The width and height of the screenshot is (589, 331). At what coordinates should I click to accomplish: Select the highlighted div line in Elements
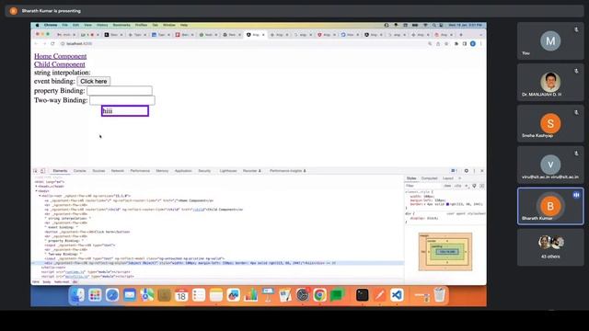pos(218,263)
